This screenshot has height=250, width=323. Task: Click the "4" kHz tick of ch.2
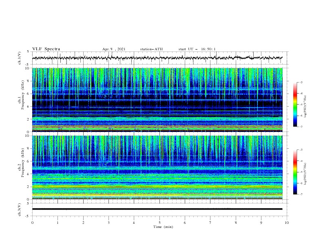coord(29,174)
